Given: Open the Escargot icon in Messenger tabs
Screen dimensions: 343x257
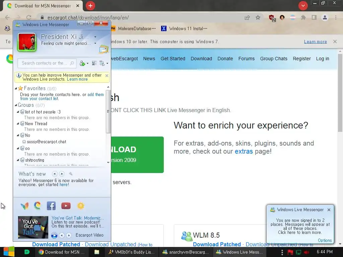Looking at the screenshot, I should pos(38,206).
